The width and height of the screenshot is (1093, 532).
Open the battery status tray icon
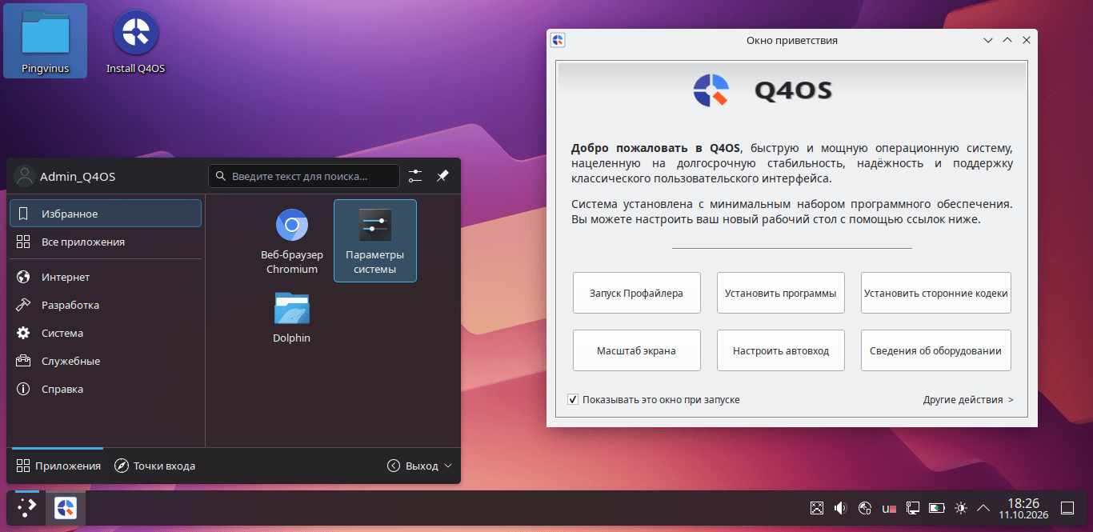pyautogui.click(x=936, y=507)
